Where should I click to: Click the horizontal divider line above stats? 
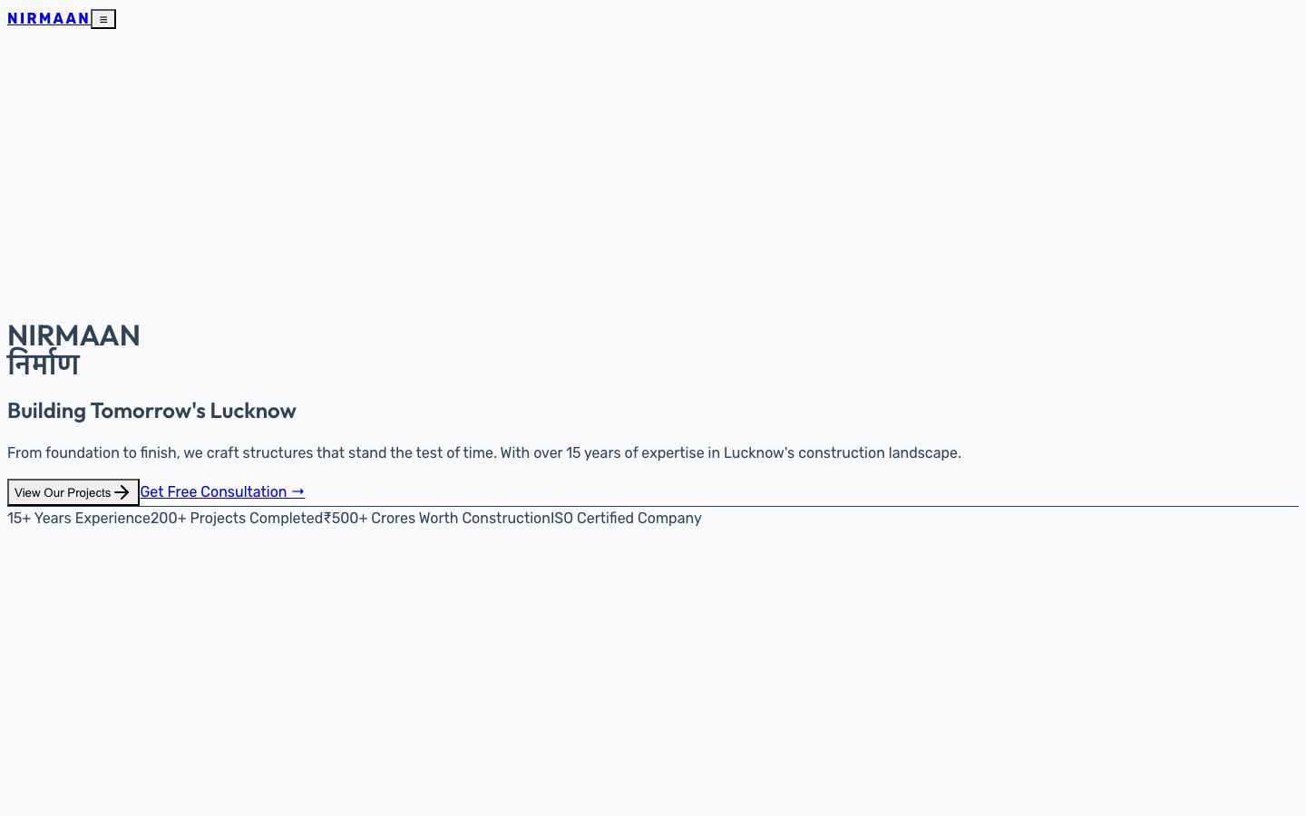tap(653, 506)
